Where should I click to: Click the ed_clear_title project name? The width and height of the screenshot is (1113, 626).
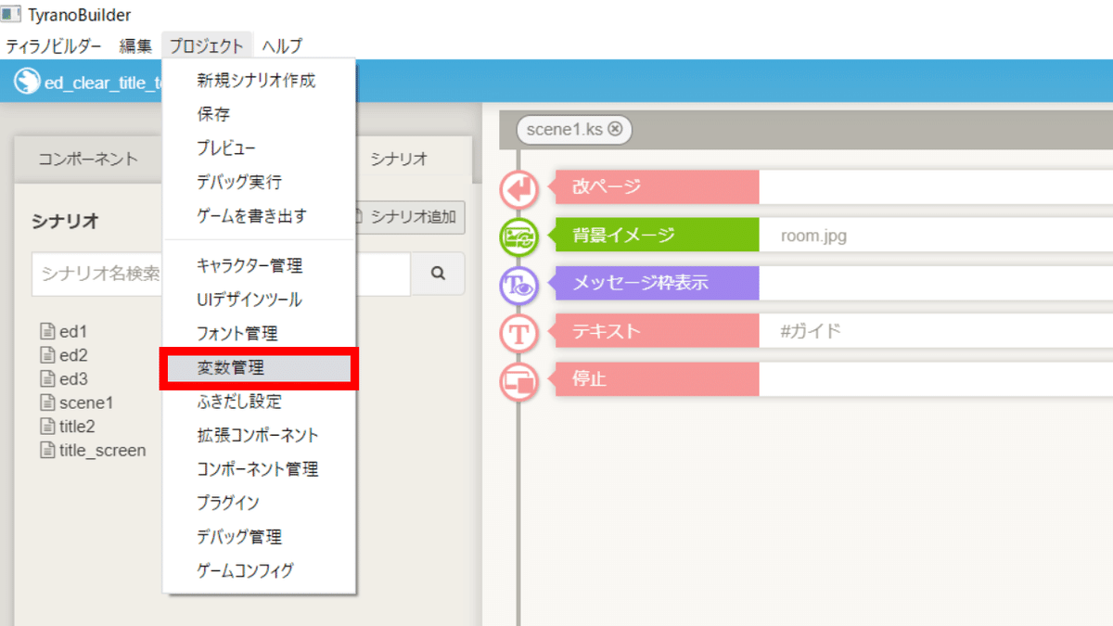click(x=103, y=83)
